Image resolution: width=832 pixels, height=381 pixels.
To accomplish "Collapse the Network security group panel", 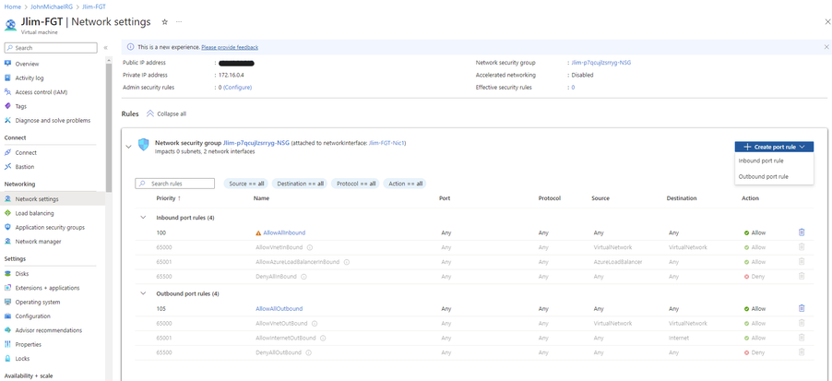I will pyautogui.click(x=127, y=146).
